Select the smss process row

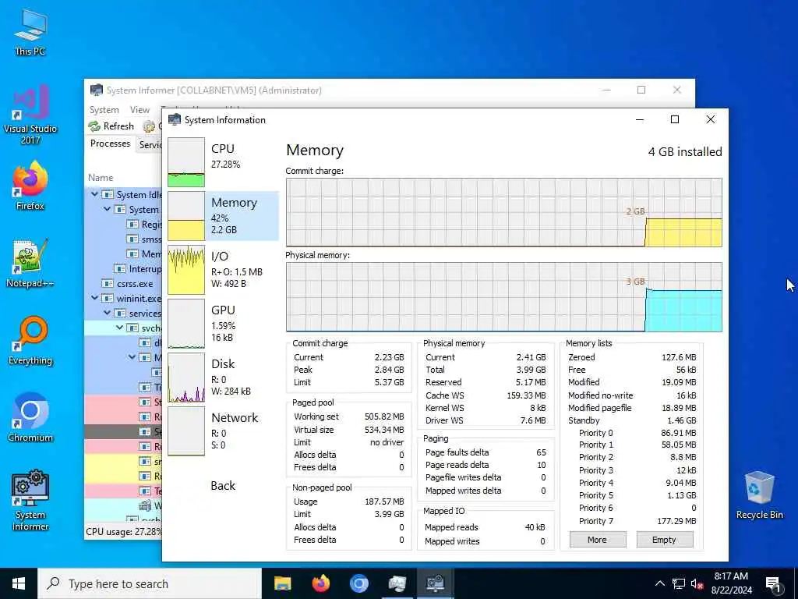(x=123, y=239)
